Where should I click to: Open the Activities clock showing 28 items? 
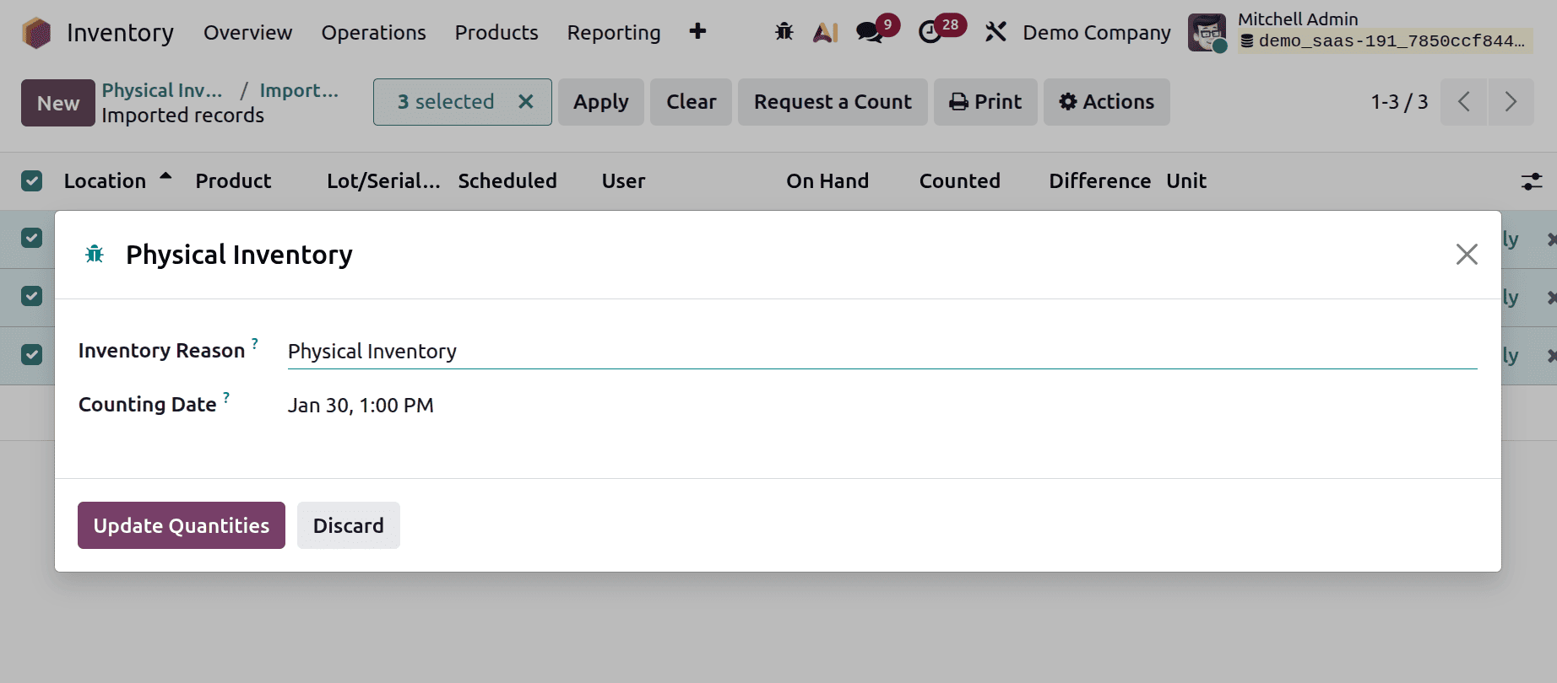[931, 34]
